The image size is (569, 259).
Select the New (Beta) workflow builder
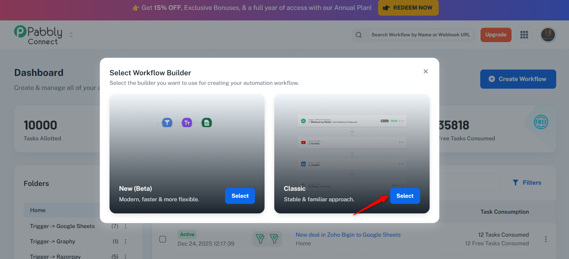click(x=240, y=196)
